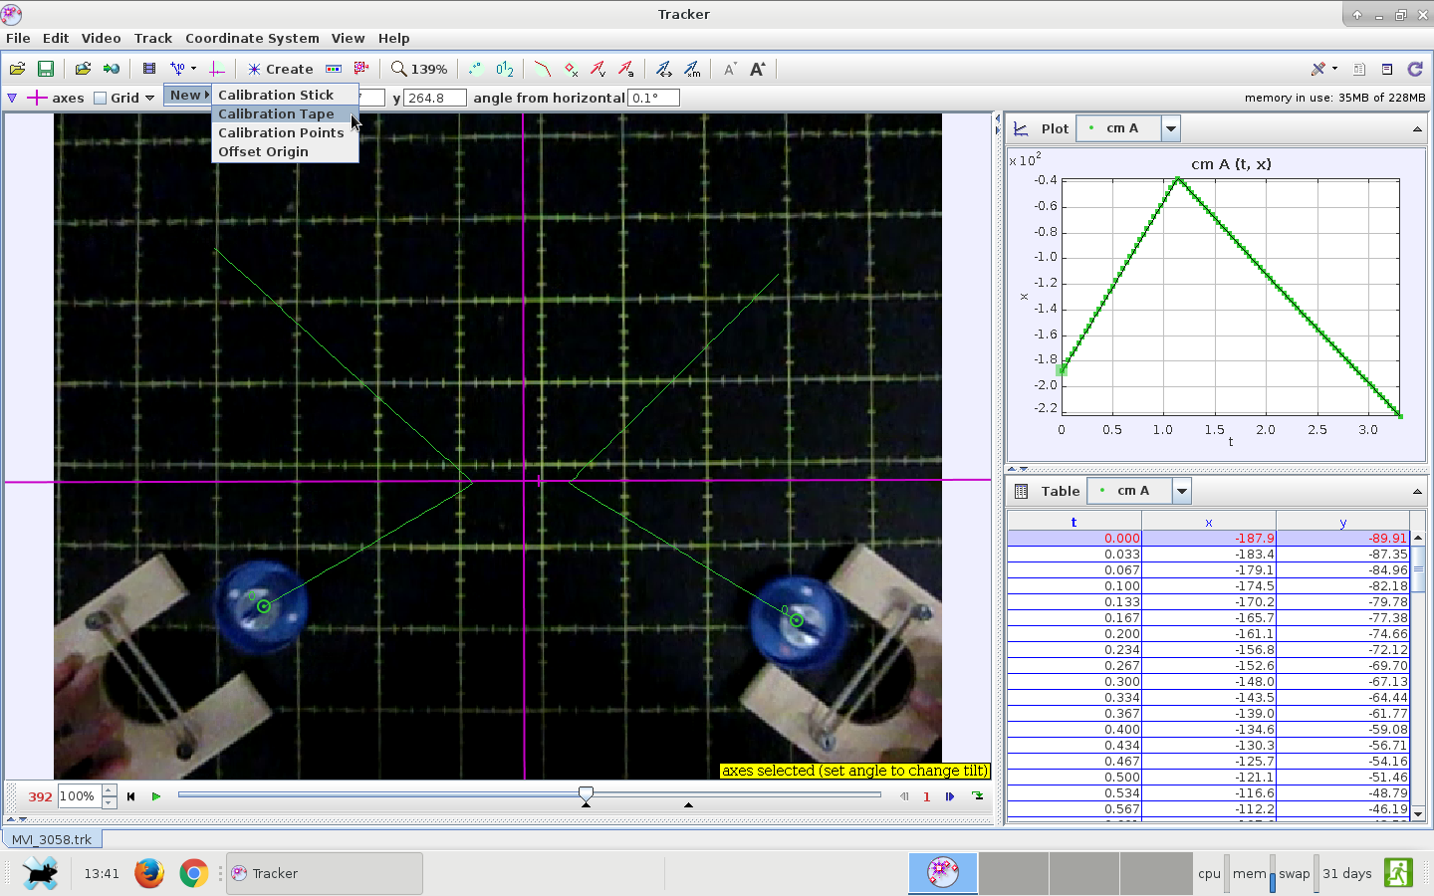
Task: Open the clip settings film icon
Action: 148,69
